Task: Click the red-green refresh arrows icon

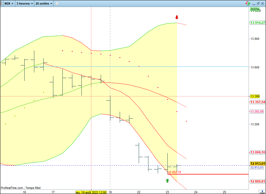Action: (x=248, y=3)
